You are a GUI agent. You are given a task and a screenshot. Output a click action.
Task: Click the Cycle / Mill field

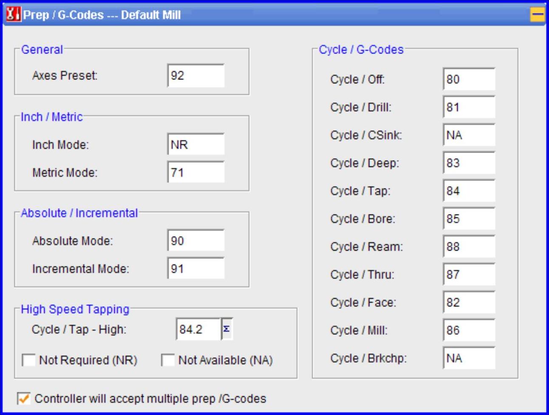click(469, 330)
